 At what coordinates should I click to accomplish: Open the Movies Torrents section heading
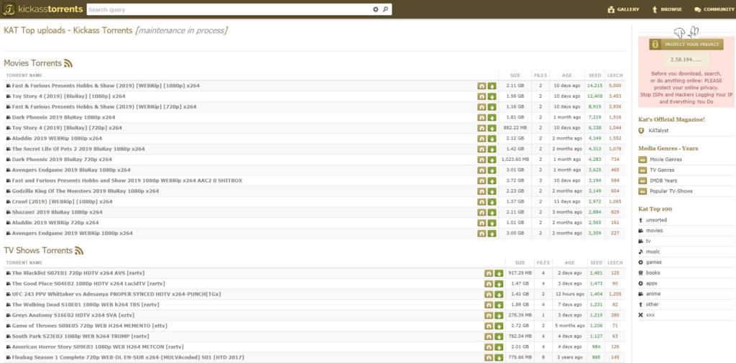click(33, 63)
